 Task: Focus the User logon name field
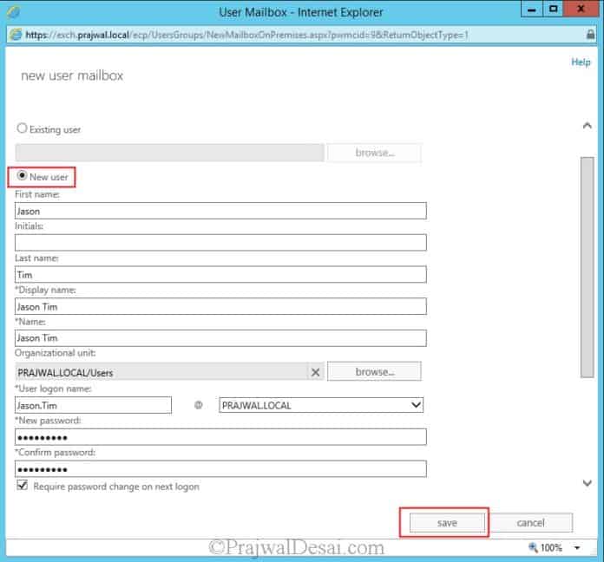pos(93,405)
